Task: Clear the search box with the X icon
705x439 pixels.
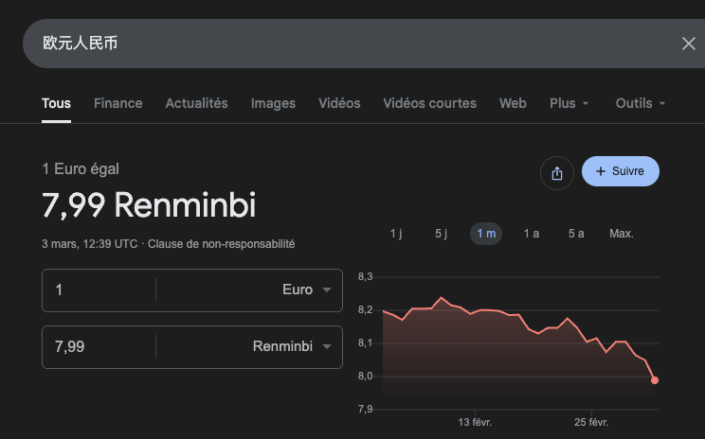Action: [689, 44]
